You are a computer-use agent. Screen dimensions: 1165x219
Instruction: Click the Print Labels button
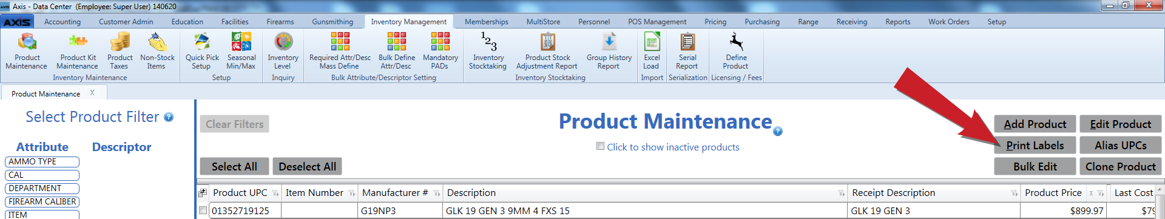coord(1035,145)
